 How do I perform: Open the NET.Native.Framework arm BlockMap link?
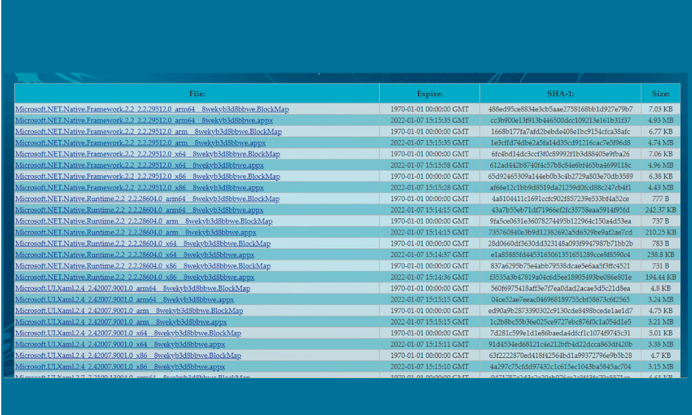pos(149,132)
